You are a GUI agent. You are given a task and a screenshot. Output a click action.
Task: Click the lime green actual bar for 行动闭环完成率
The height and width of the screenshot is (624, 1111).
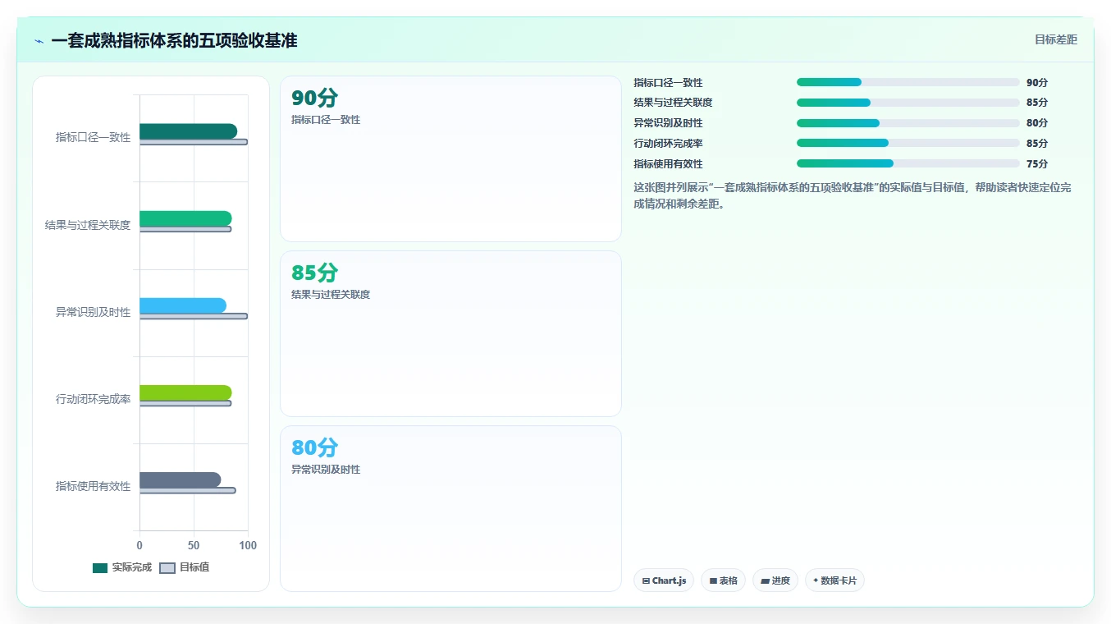[185, 392]
